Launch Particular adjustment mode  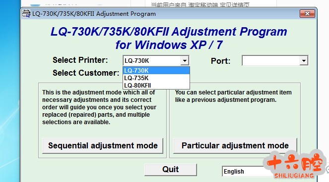[235, 146]
